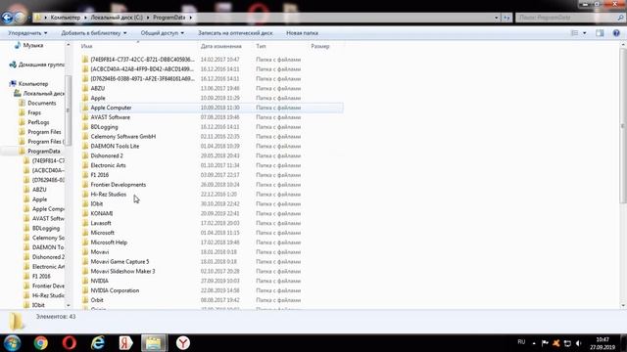Click the Forward navigation arrow
The width and height of the screenshot is (627, 352).
[x=20, y=18]
